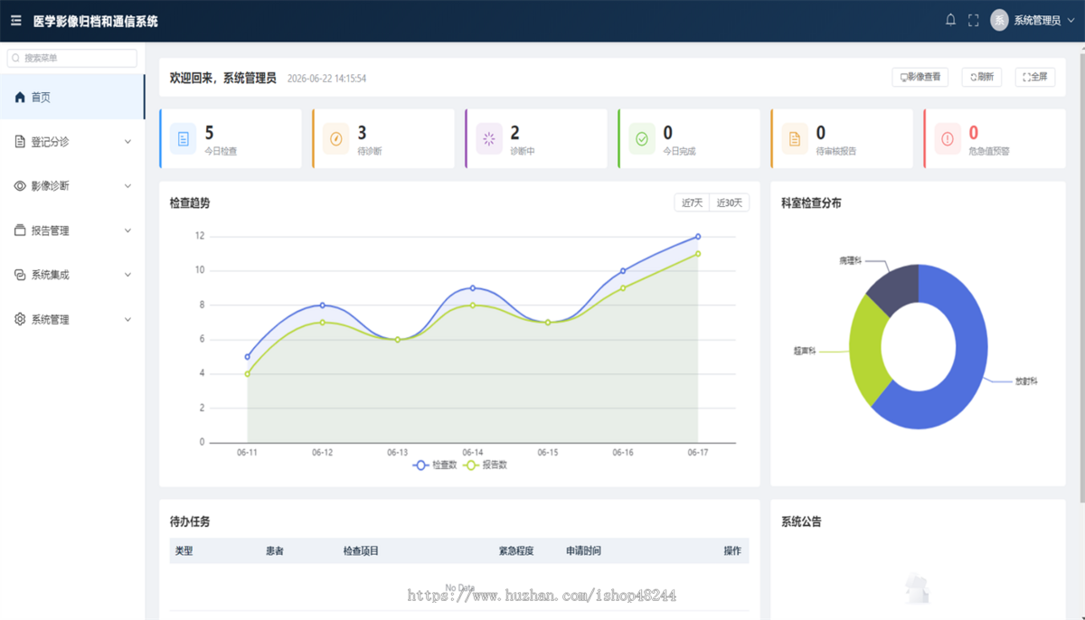Open the 影像诊断 menu
Screen dimensions: 1085x620
click(x=72, y=186)
